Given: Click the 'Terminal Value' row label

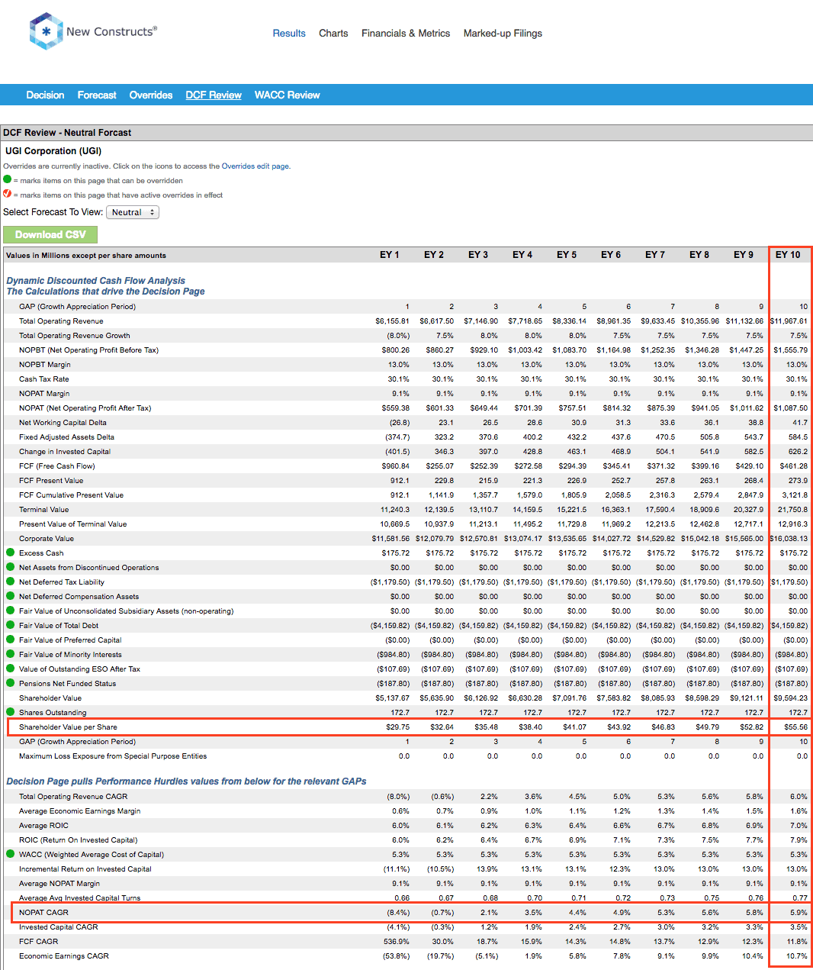Looking at the screenshot, I should pyautogui.click(x=44, y=510).
